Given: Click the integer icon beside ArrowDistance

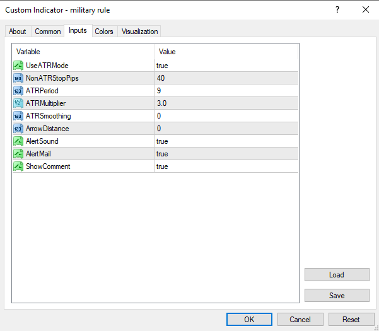Looking at the screenshot, I should (x=18, y=129).
